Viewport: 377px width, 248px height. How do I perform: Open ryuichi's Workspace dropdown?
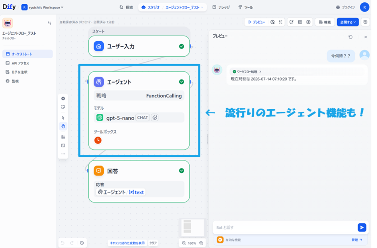pos(42,7)
